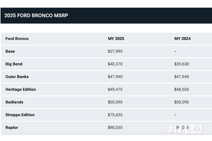Click the $37,995 Base price

coord(115,51)
